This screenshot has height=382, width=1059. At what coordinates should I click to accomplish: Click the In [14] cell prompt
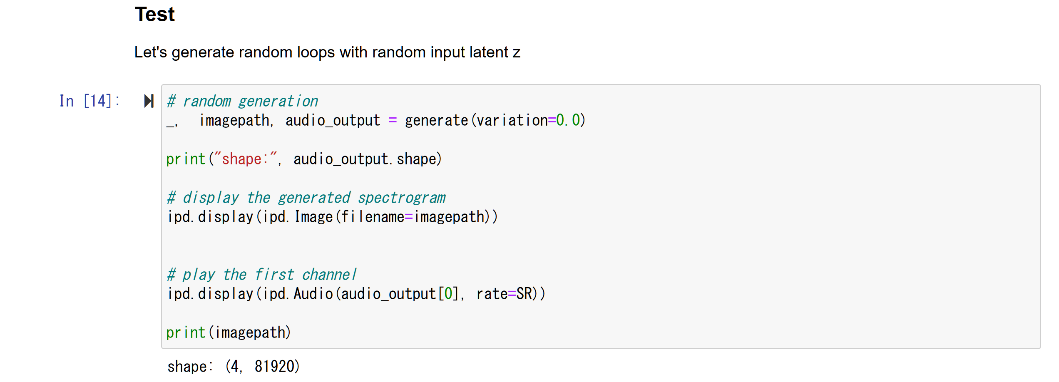click(89, 101)
